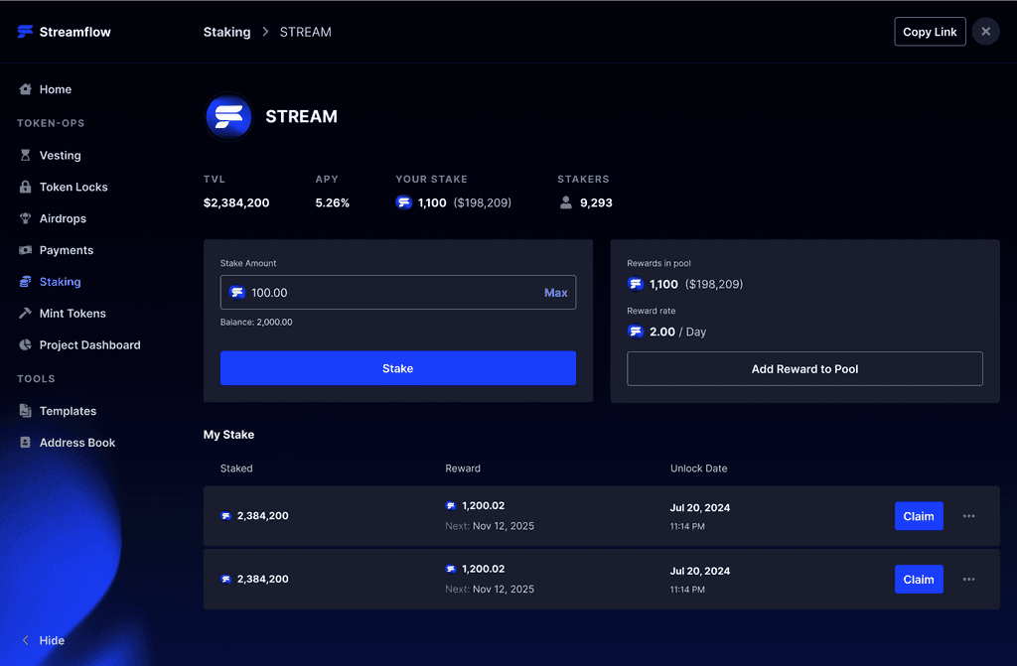Open options menu for the first stake row
Image resolution: width=1017 pixels, height=666 pixels.
point(968,515)
